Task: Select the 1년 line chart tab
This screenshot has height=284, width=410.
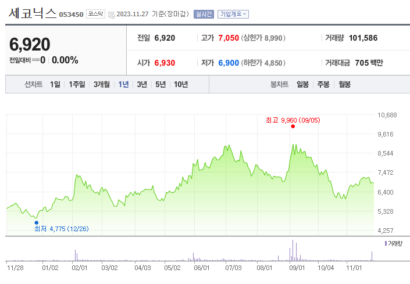Action: point(123,84)
